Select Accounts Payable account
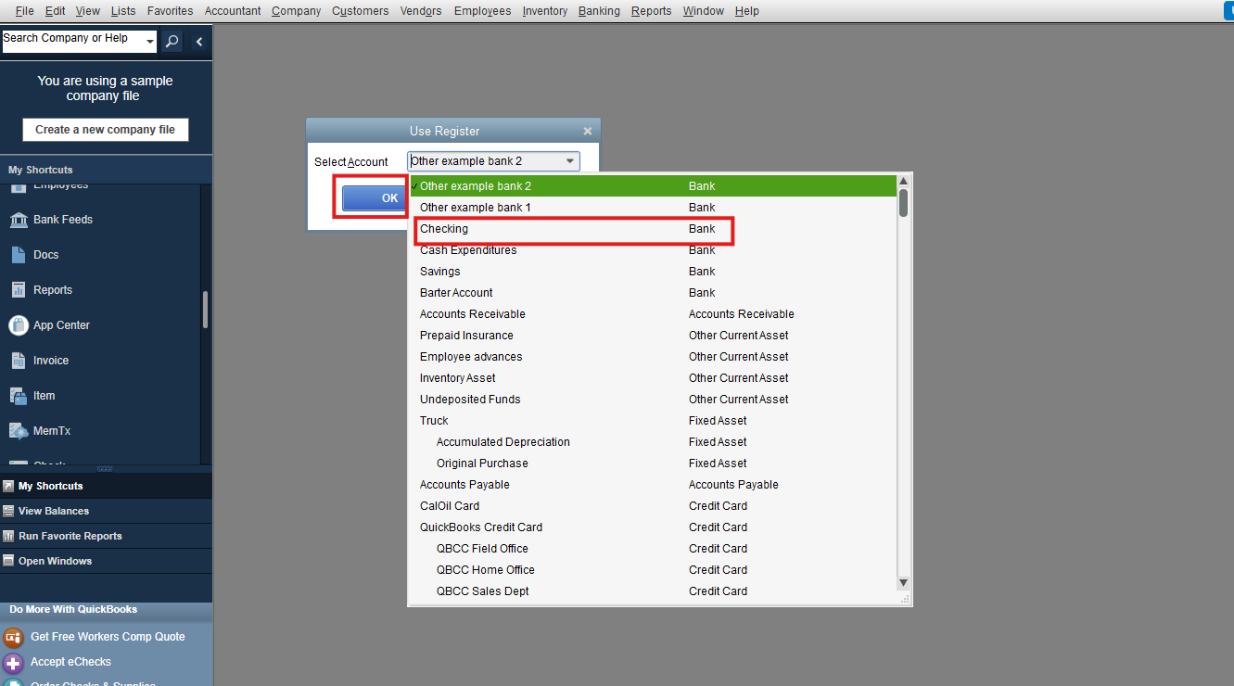The image size is (1234, 686). 653,485
